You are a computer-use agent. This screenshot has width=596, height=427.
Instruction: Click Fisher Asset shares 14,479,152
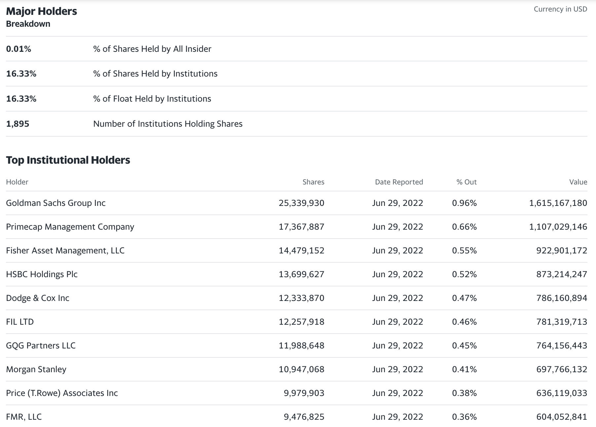click(302, 250)
